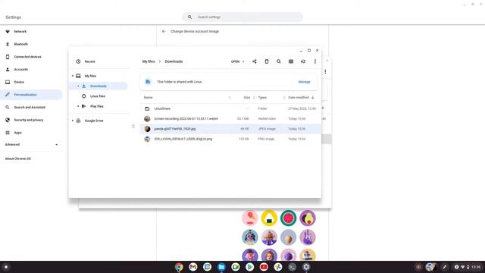Click Manage for Linux sharing
Viewport: 485px width, 273px height.
[x=304, y=82]
